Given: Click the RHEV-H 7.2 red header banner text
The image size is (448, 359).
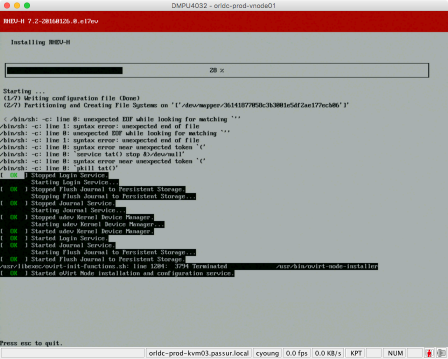Looking at the screenshot, I should [x=37, y=21].
